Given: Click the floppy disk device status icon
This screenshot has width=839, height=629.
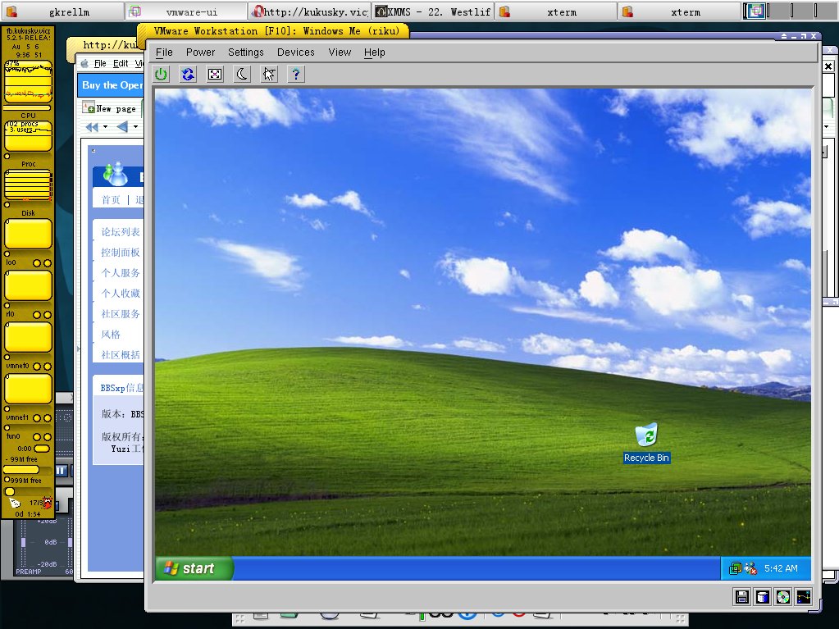Looking at the screenshot, I should [742, 596].
